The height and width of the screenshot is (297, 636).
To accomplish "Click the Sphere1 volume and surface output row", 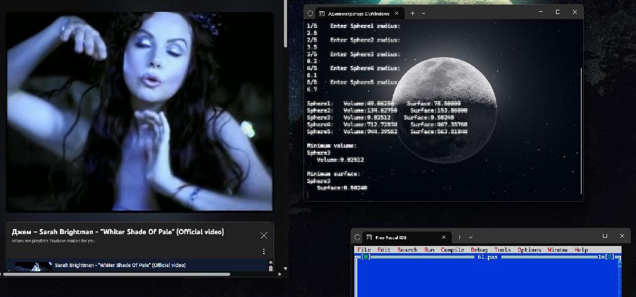I will click(384, 103).
